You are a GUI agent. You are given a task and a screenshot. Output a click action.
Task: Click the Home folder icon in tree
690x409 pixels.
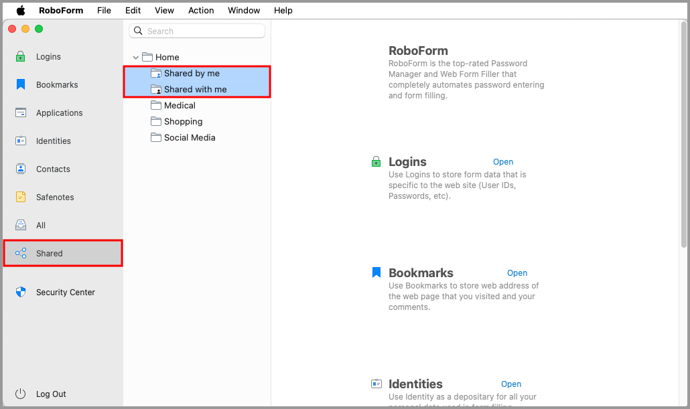pos(147,57)
